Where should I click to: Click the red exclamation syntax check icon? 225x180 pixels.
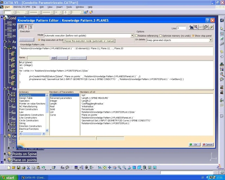(x=26, y=27)
